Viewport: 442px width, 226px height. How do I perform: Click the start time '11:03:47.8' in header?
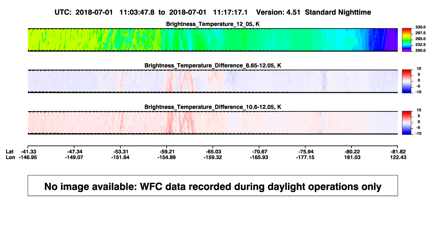[x=137, y=12]
